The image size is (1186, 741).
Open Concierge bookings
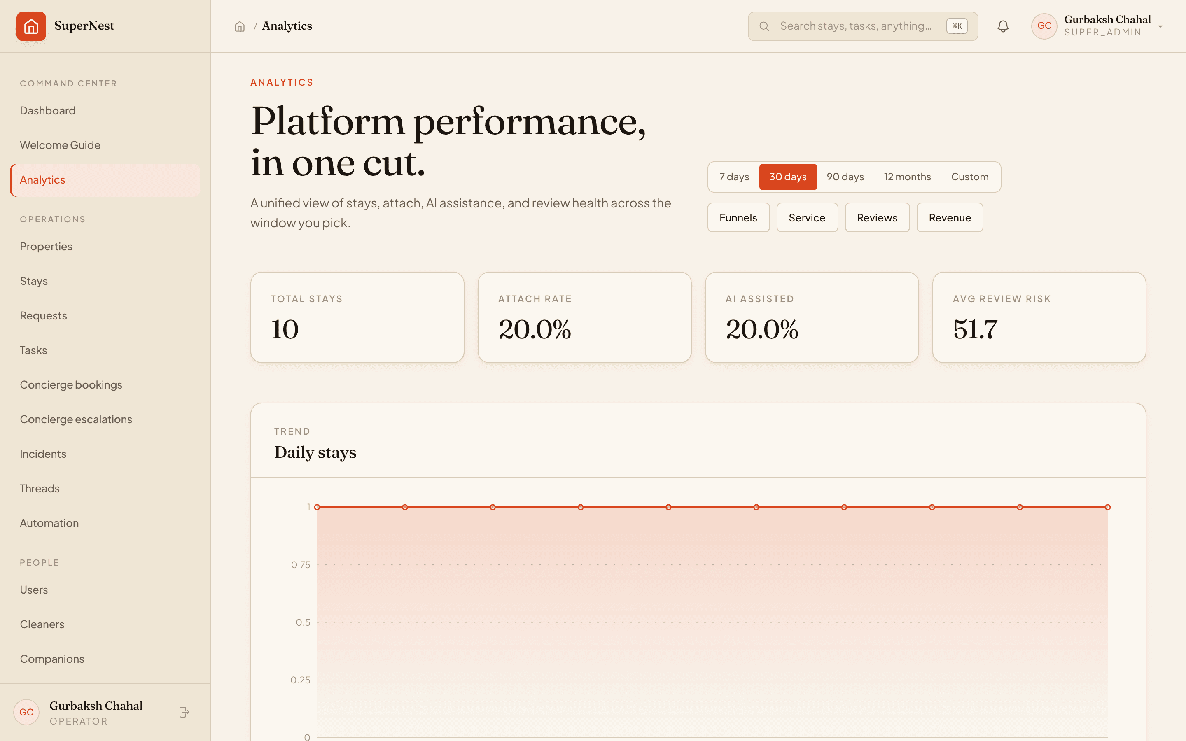[x=105, y=385]
